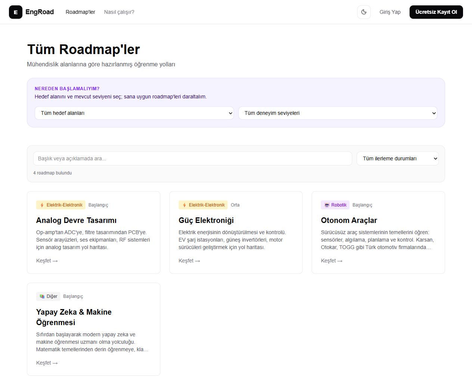The height and width of the screenshot is (384, 472).
Task: Click the Diğer category icon on Yapay Zeka card
Action: click(42, 296)
